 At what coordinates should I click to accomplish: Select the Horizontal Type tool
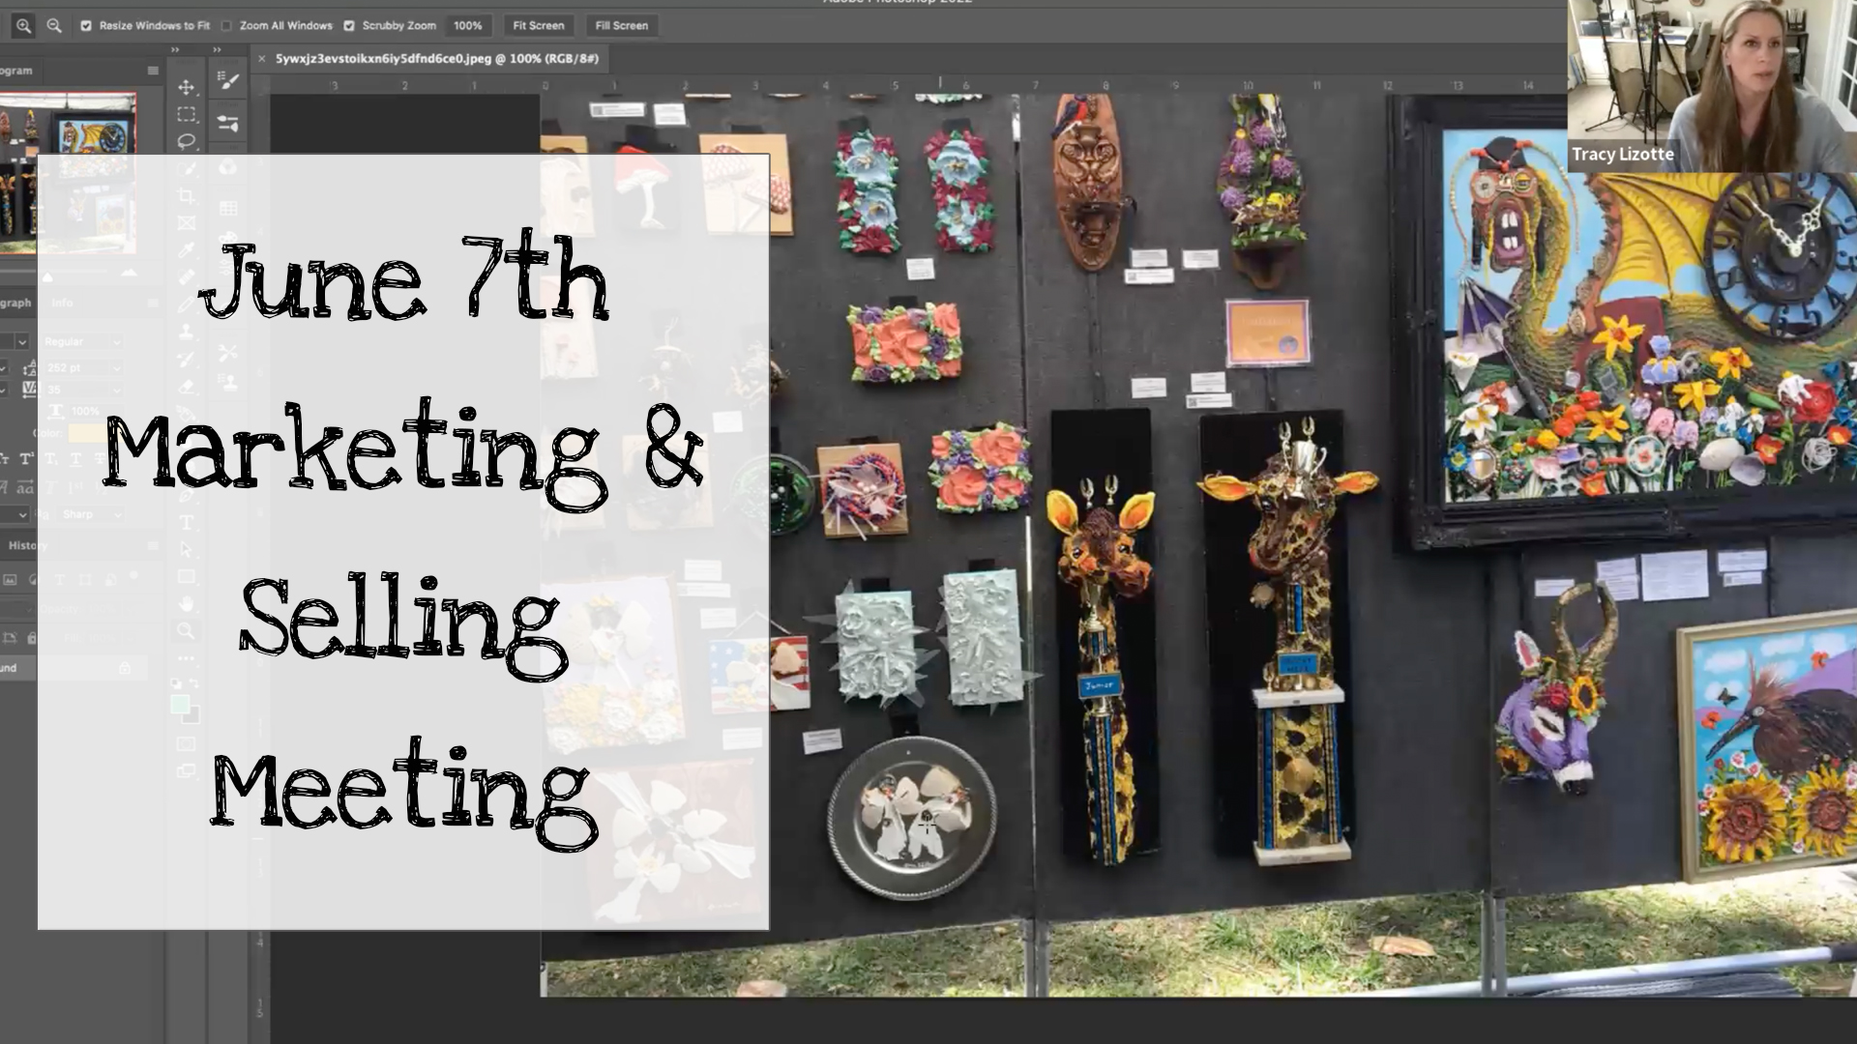(186, 522)
